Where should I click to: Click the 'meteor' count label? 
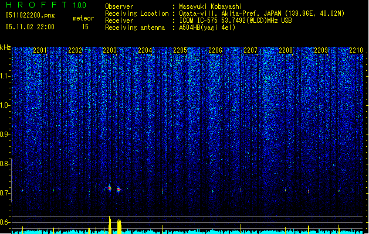pyautogui.click(x=83, y=18)
